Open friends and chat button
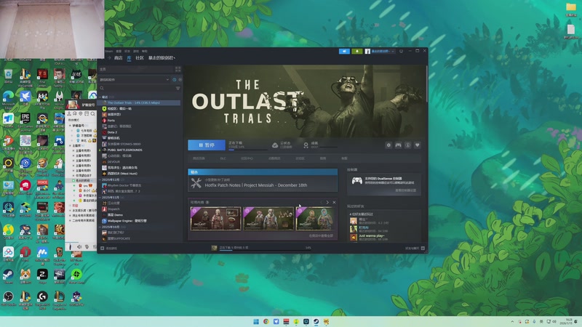 pos(415,249)
